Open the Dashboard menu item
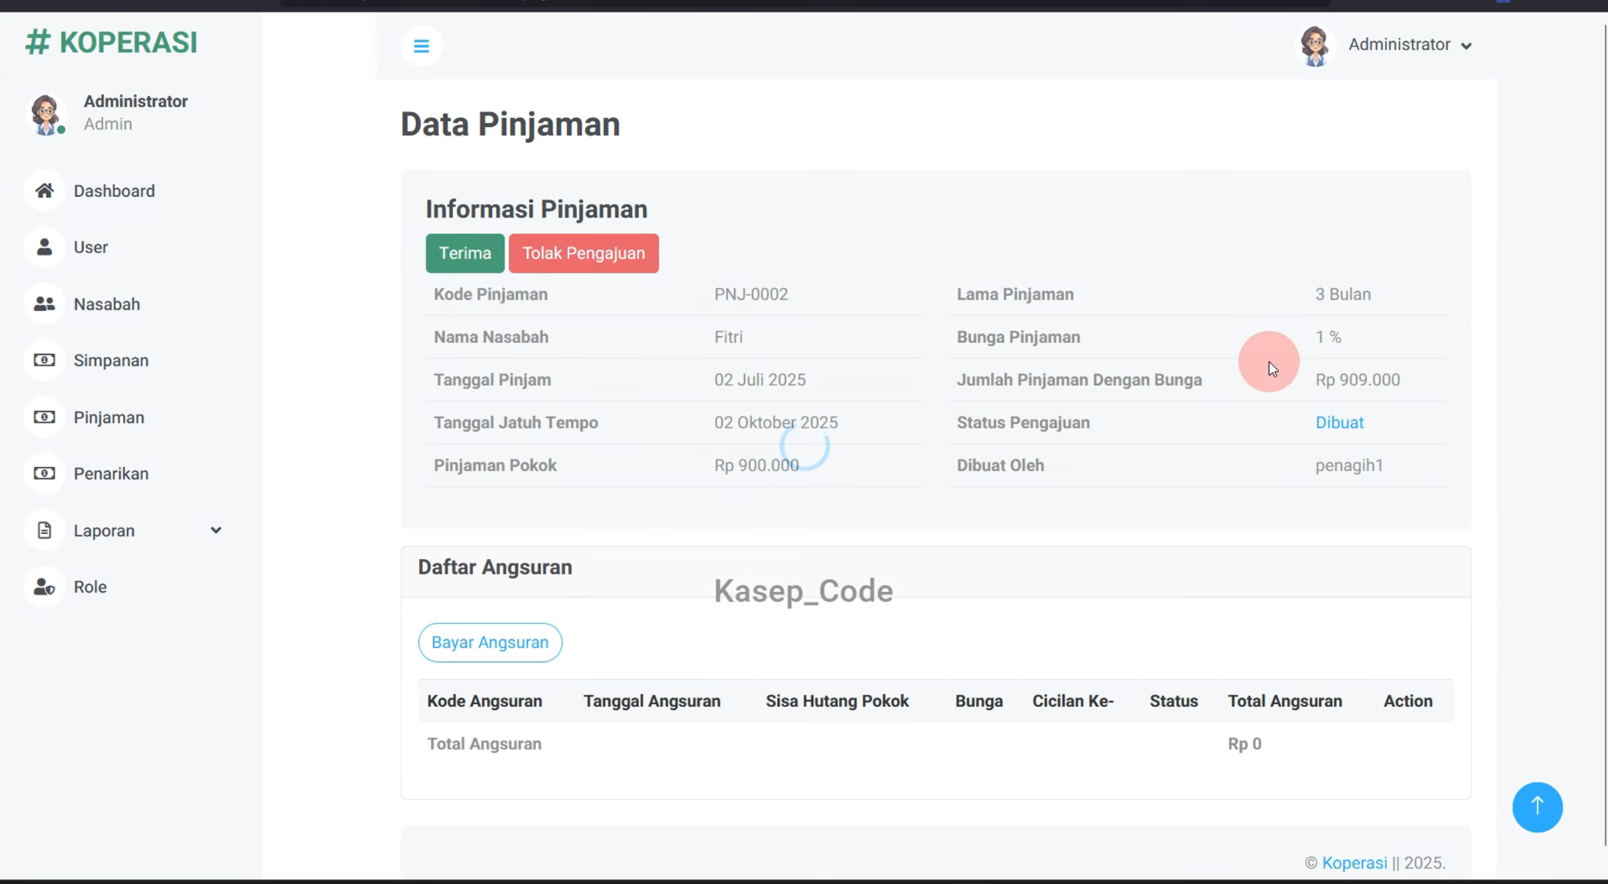The image size is (1608, 884). click(114, 191)
